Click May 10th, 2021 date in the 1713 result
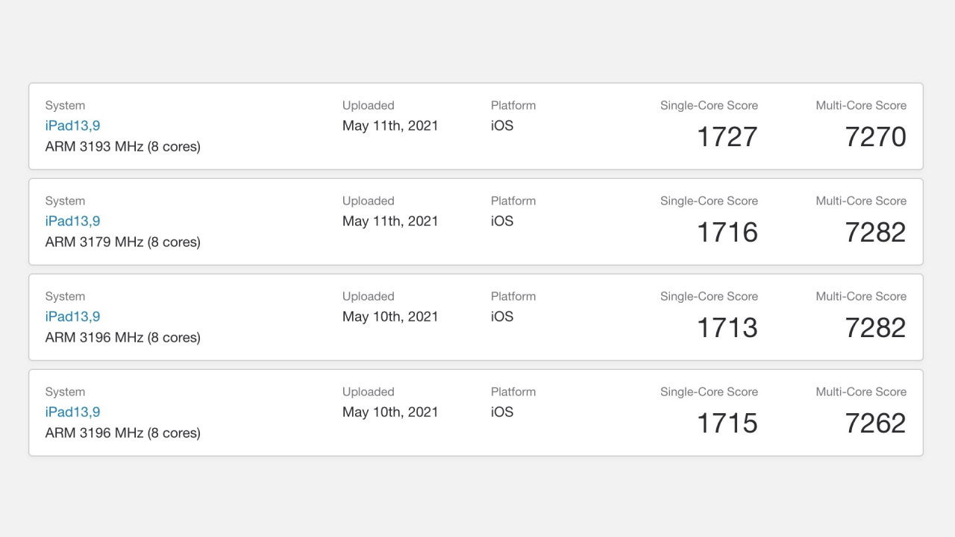The height and width of the screenshot is (537, 955). click(390, 317)
